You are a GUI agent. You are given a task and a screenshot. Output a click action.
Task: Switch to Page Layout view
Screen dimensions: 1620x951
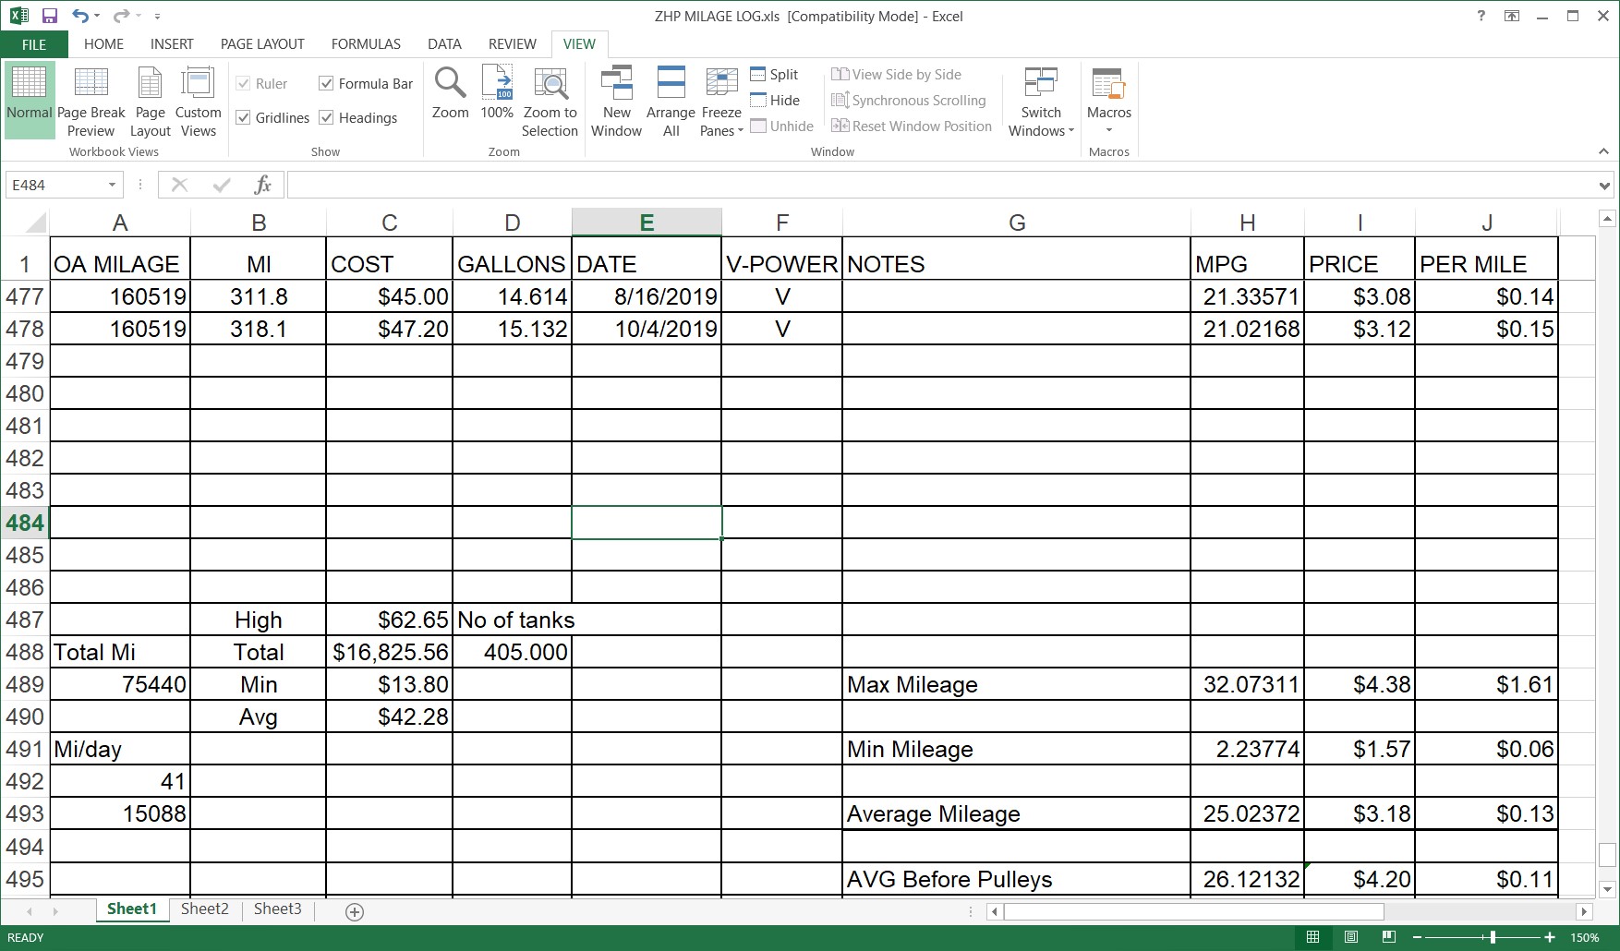coord(150,102)
